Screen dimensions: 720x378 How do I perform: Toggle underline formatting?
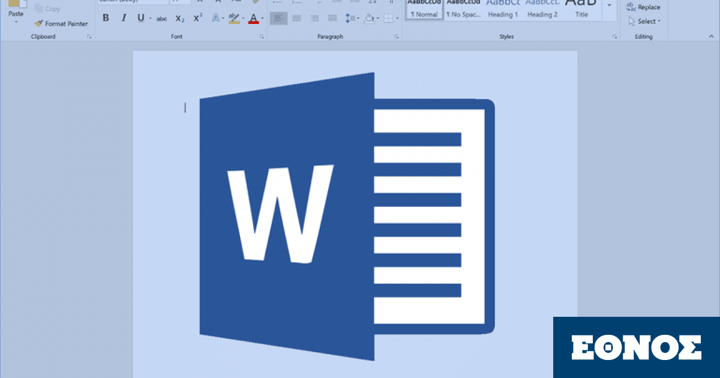(x=141, y=18)
